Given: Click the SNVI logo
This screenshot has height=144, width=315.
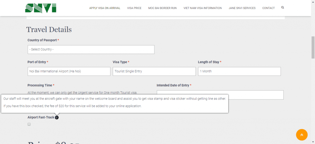Looking at the screenshot, I should pyautogui.click(x=41, y=8).
